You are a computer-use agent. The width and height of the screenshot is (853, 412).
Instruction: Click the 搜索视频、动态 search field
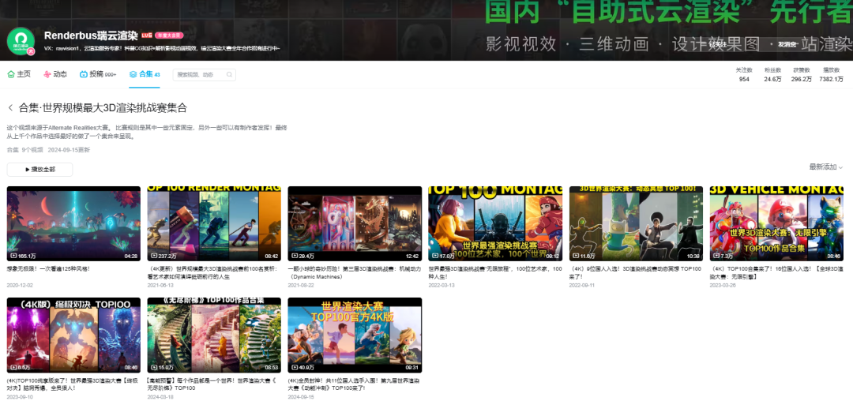click(x=199, y=75)
